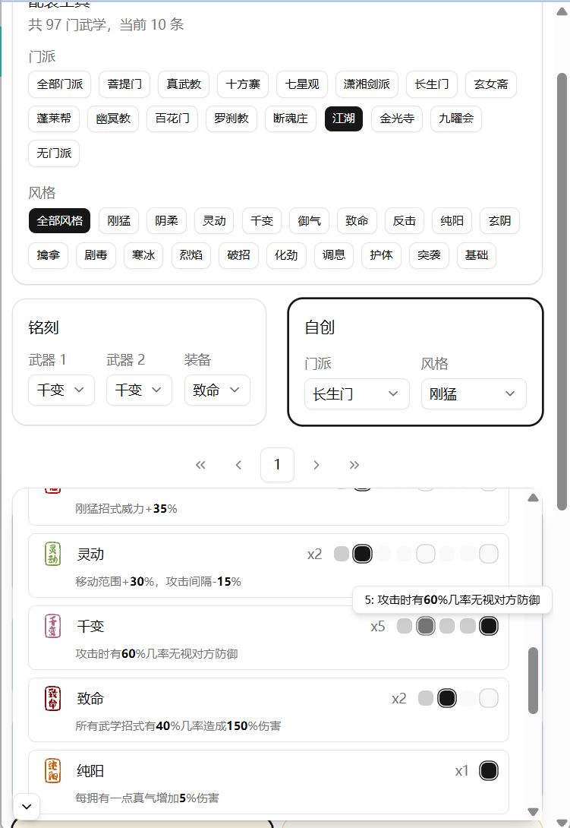Select the black fifth dot in 千变 row

tap(489, 626)
